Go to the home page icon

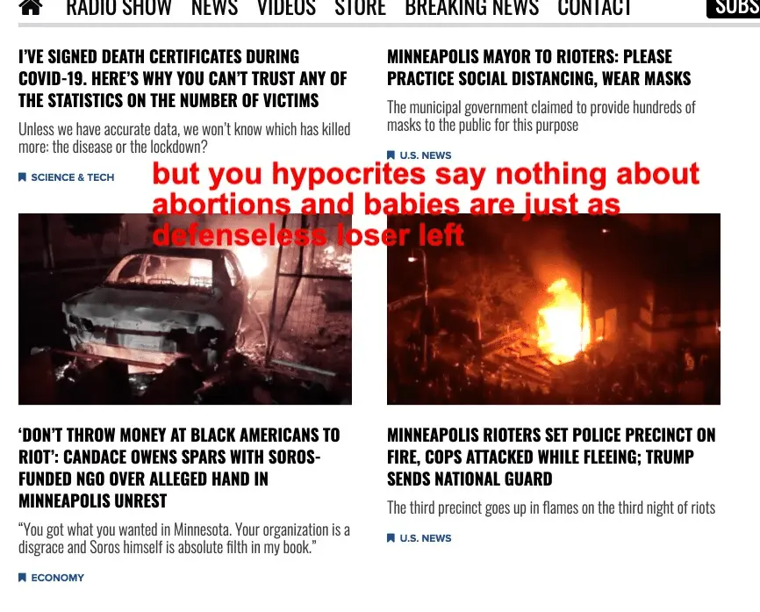31,7
